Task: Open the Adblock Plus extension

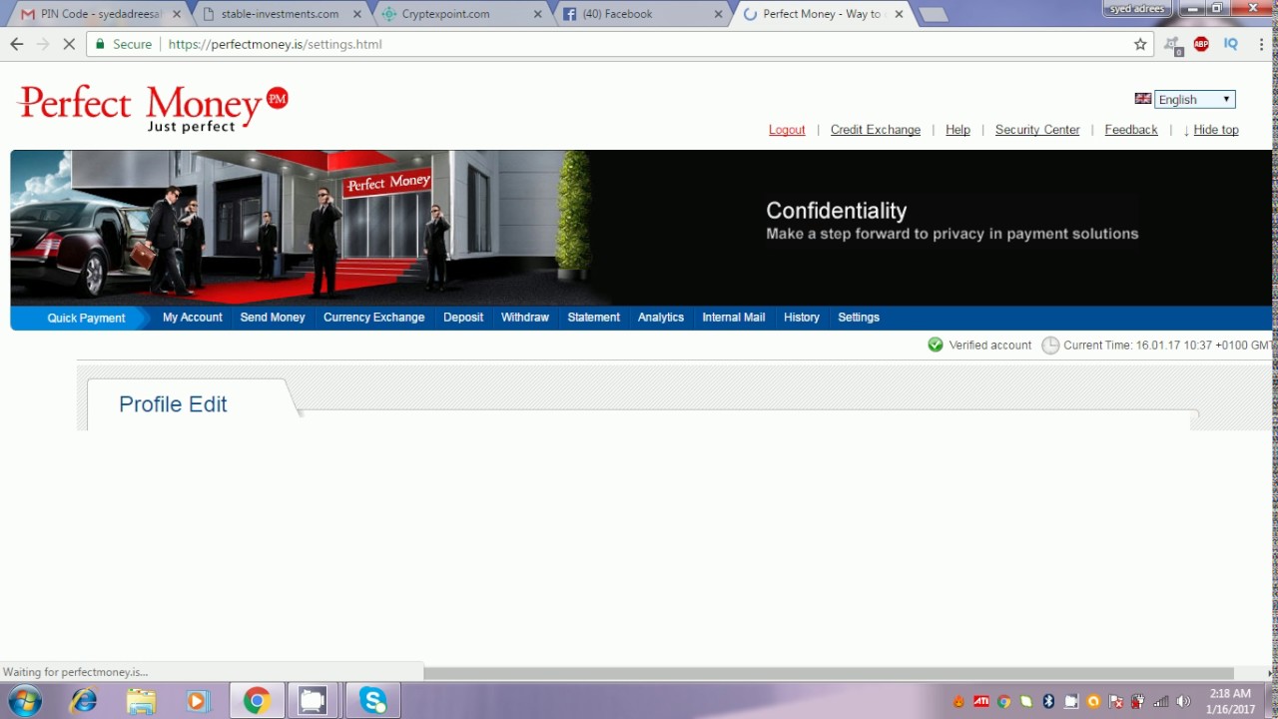Action: pos(1201,44)
